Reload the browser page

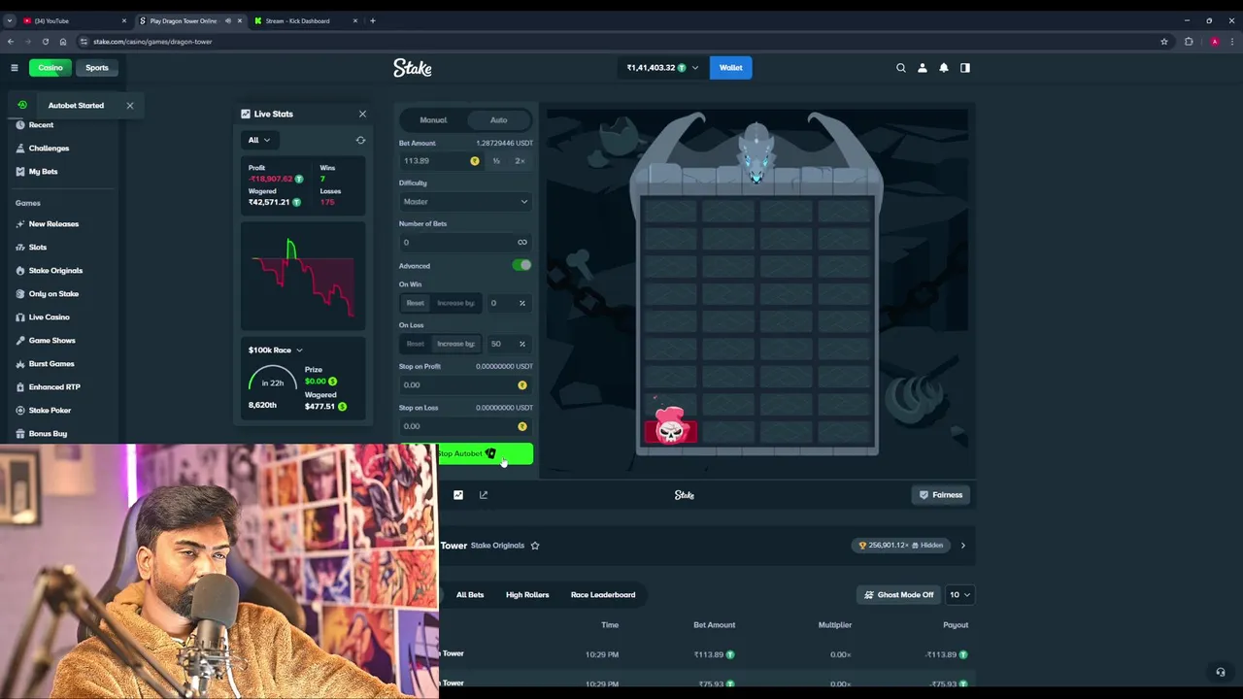(x=46, y=42)
